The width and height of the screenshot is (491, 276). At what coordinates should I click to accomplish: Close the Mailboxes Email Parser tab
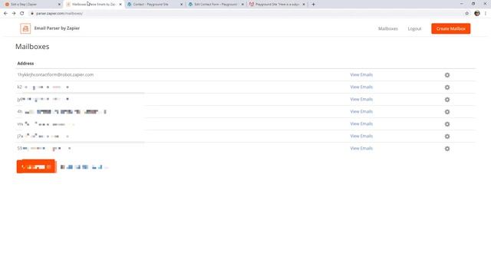click(x=120, y=5)
